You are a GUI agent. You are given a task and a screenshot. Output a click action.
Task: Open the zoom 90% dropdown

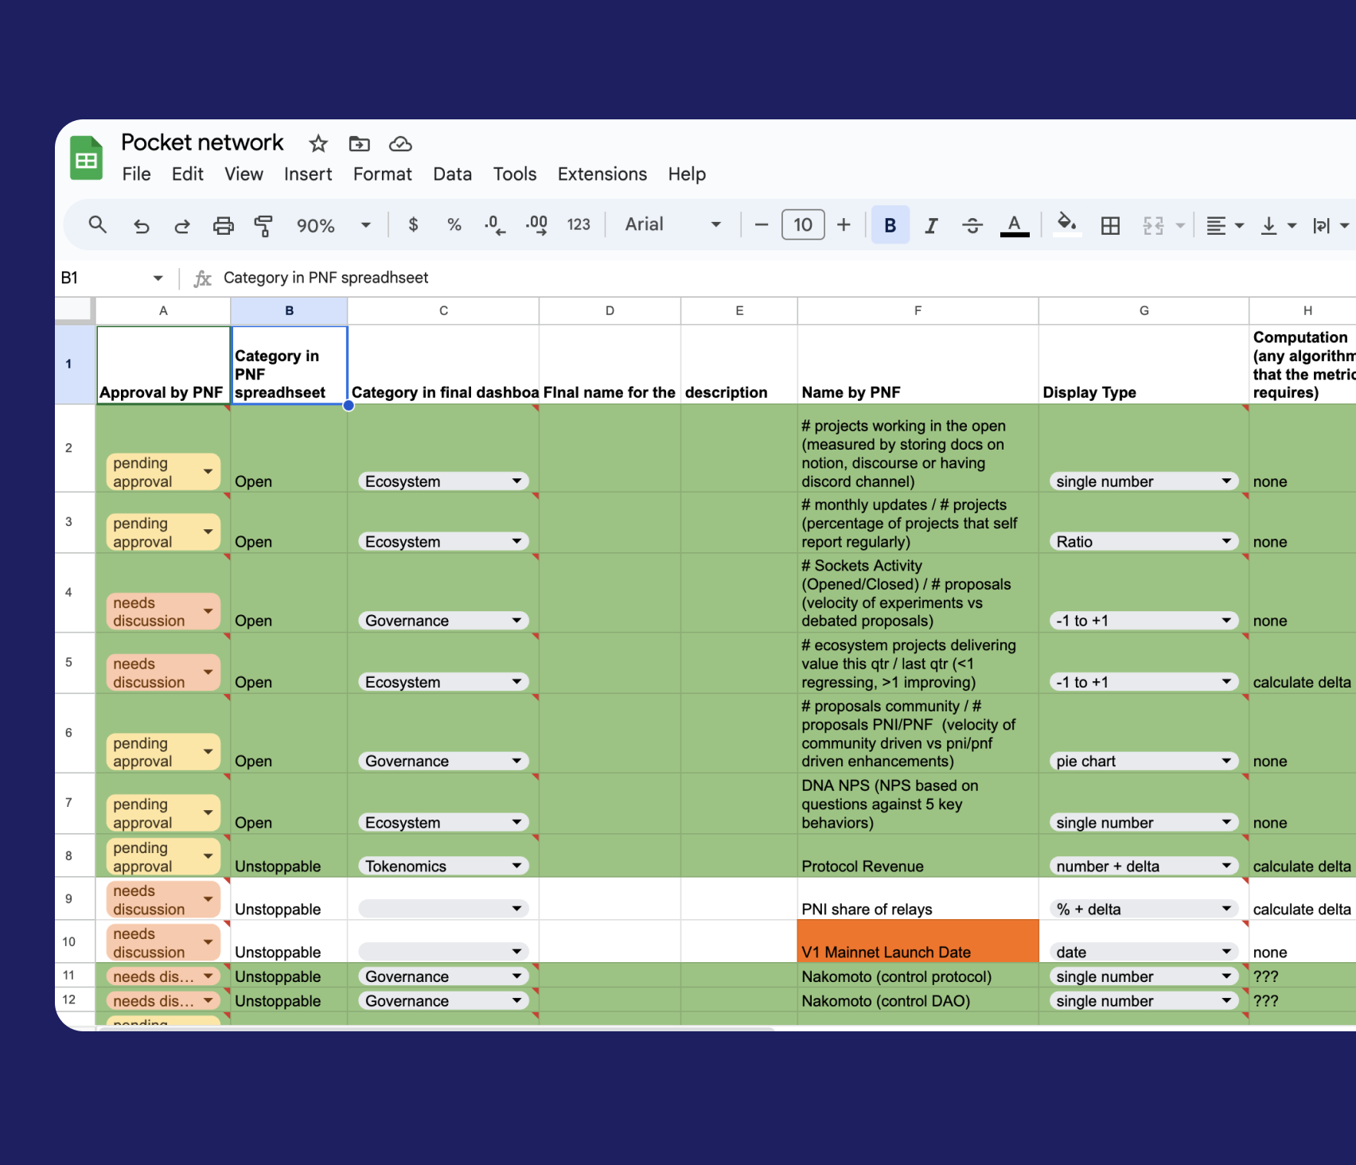coord(333,225)
